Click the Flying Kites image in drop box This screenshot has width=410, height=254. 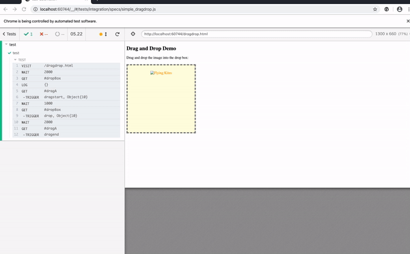(x=161, y=73)
